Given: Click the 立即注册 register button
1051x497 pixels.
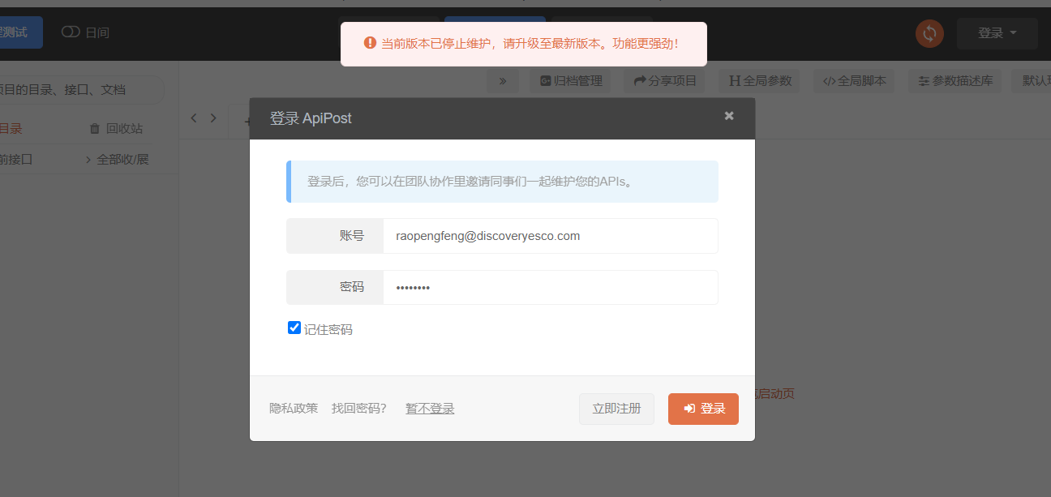Looking at the screenshot, I should 616,409.
